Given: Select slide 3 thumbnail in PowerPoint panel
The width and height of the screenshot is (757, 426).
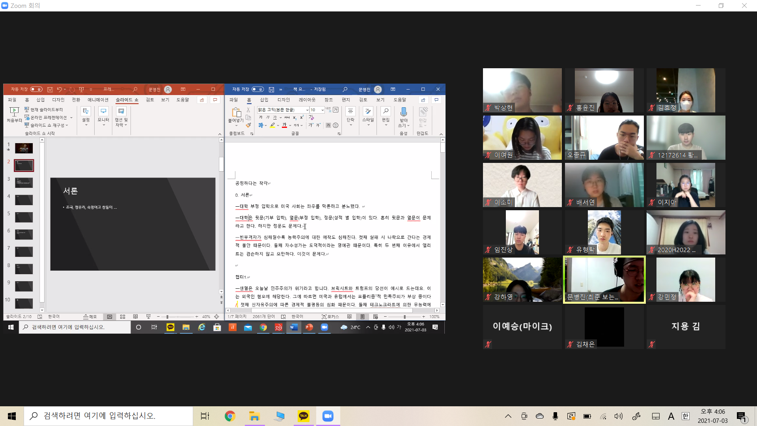Looking at the screenshot, I should pos(24,183).
